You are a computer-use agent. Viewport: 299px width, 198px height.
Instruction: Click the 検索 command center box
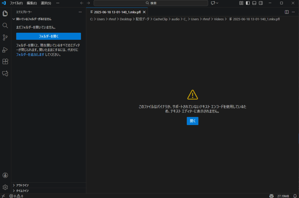[x=151, y=3]
